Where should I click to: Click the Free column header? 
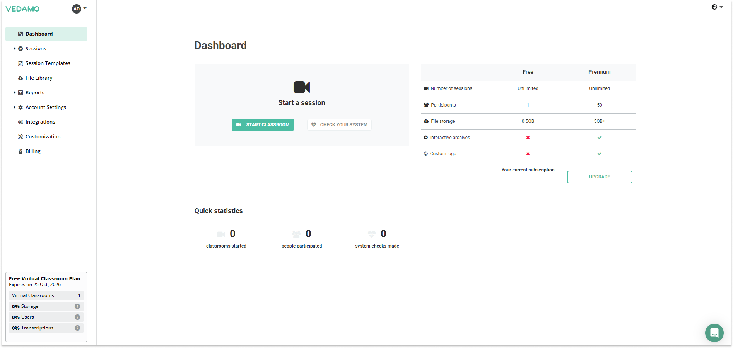(x=528, y=72)
